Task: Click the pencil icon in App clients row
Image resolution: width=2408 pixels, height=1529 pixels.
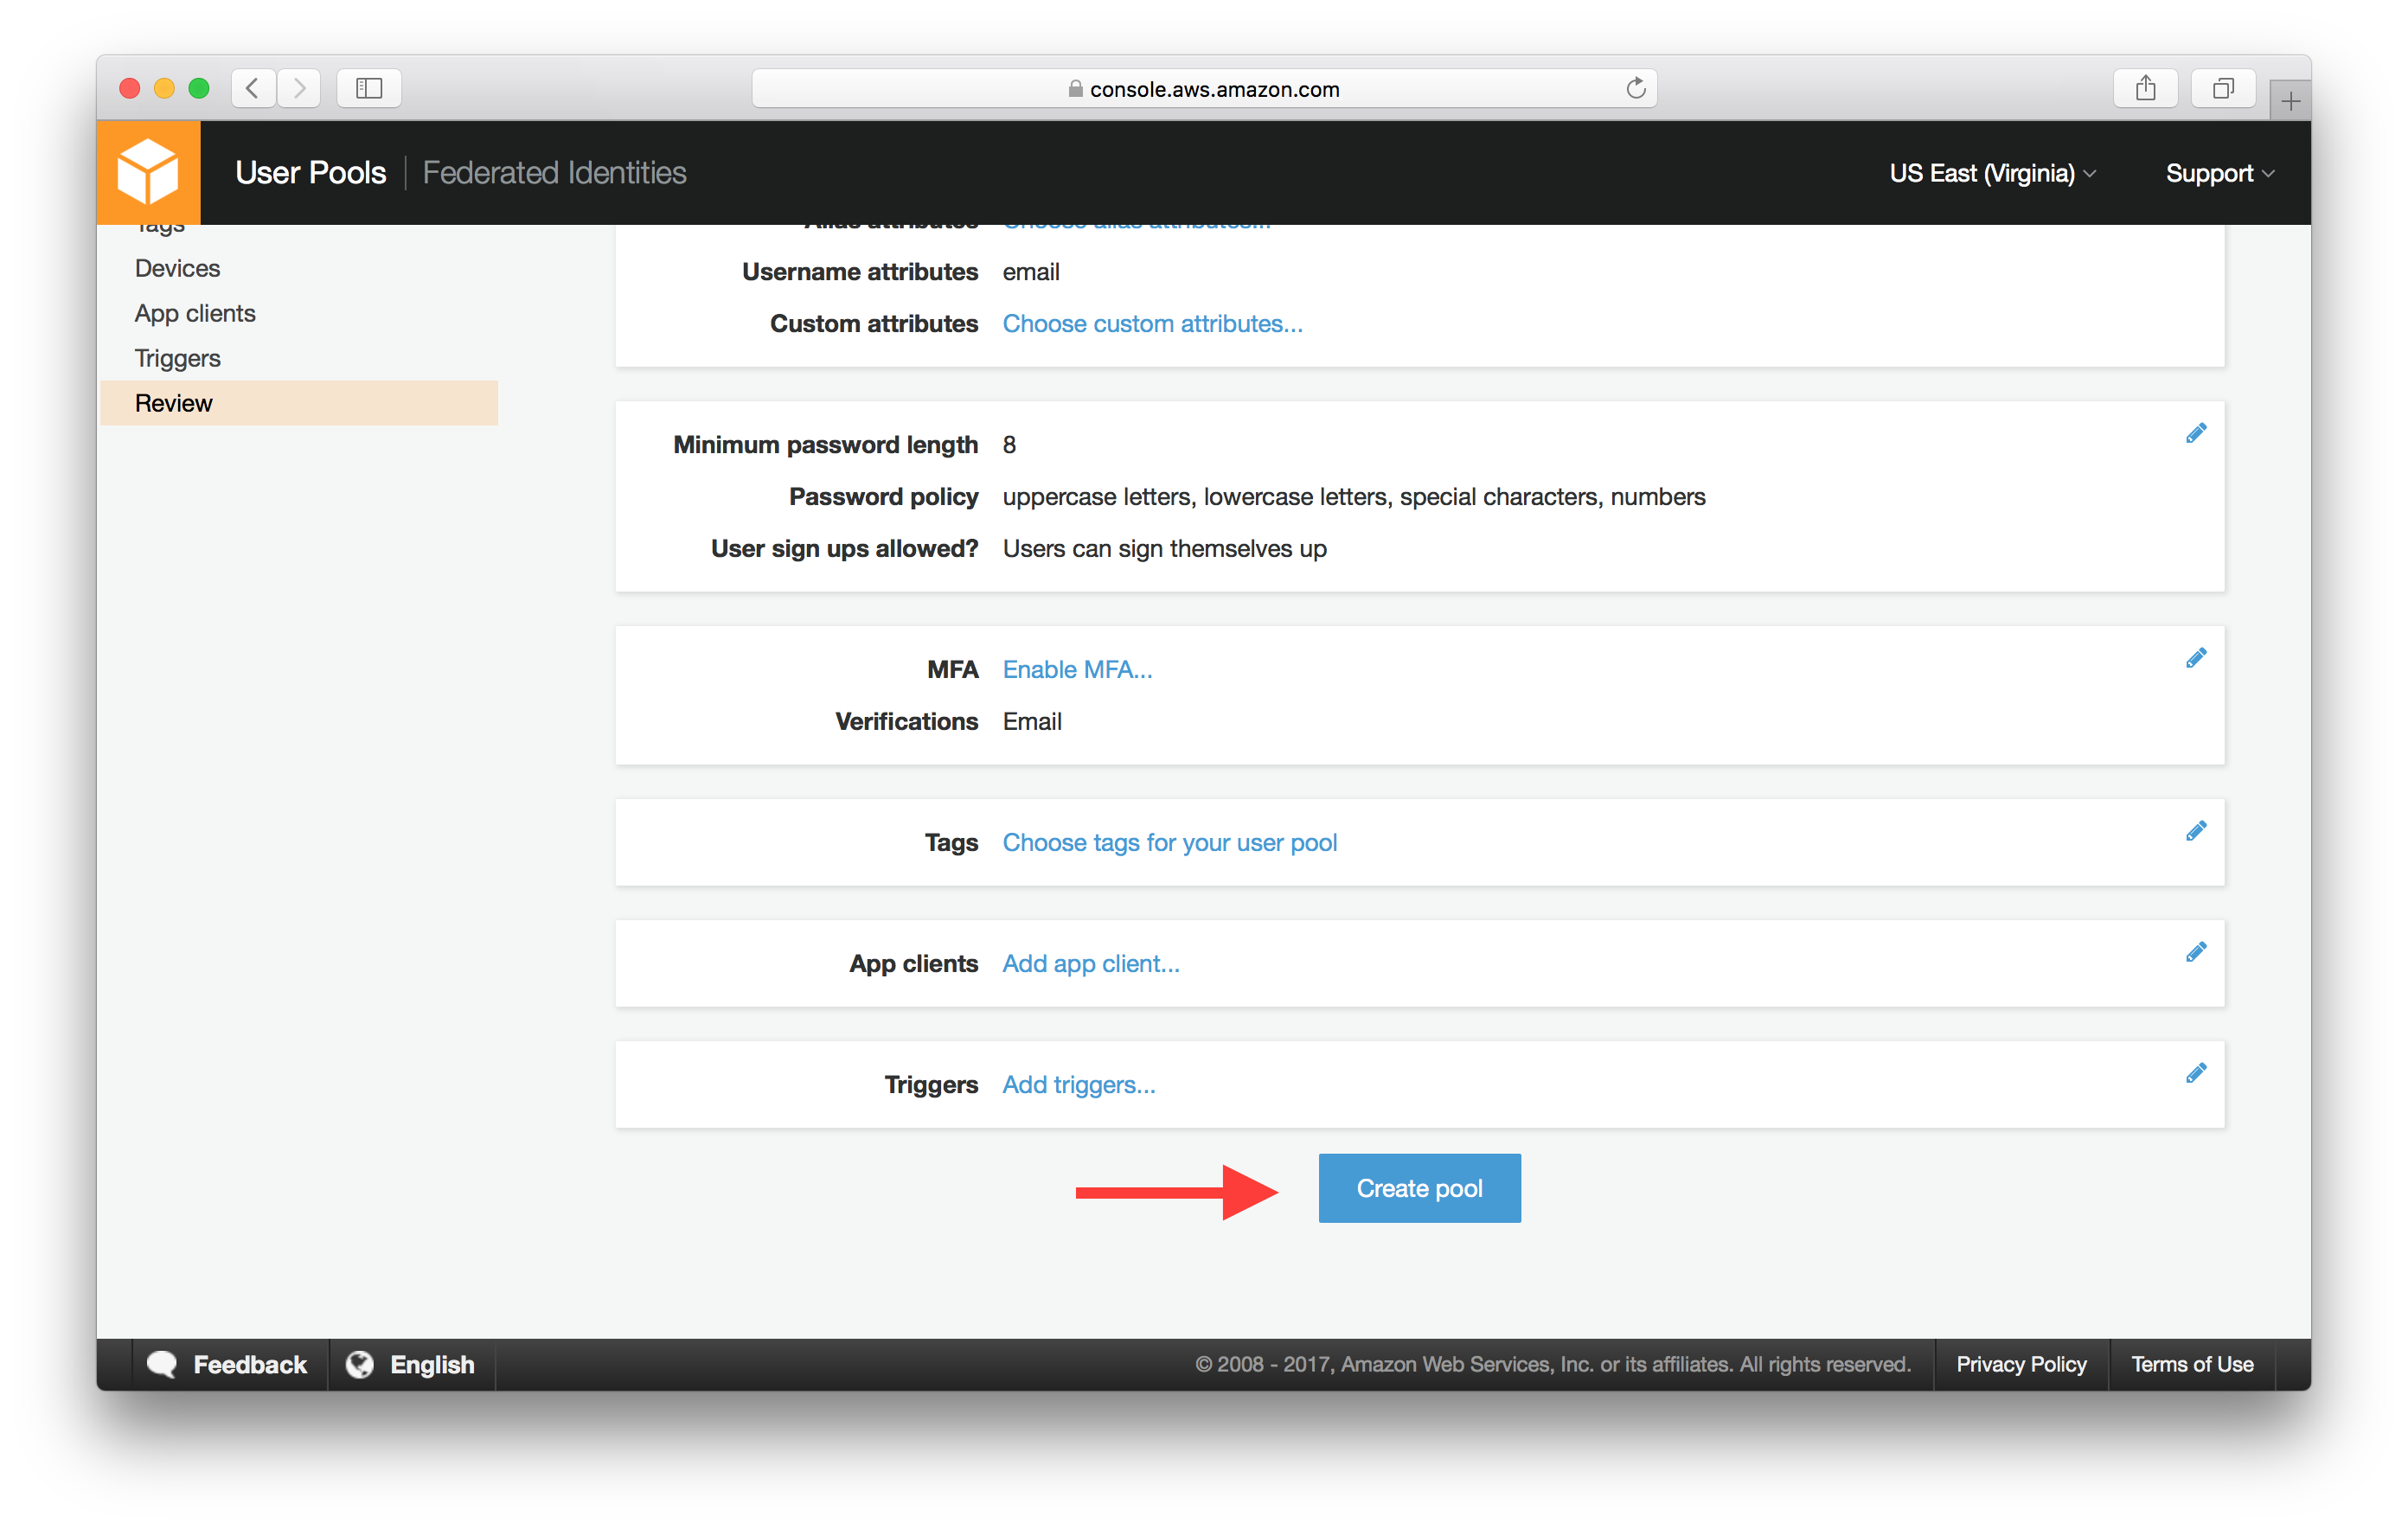Action: coord(2195,952)
